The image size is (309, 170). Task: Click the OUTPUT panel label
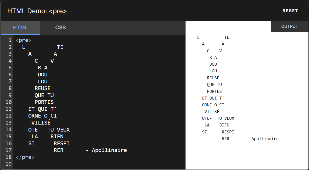coord(289,26)
